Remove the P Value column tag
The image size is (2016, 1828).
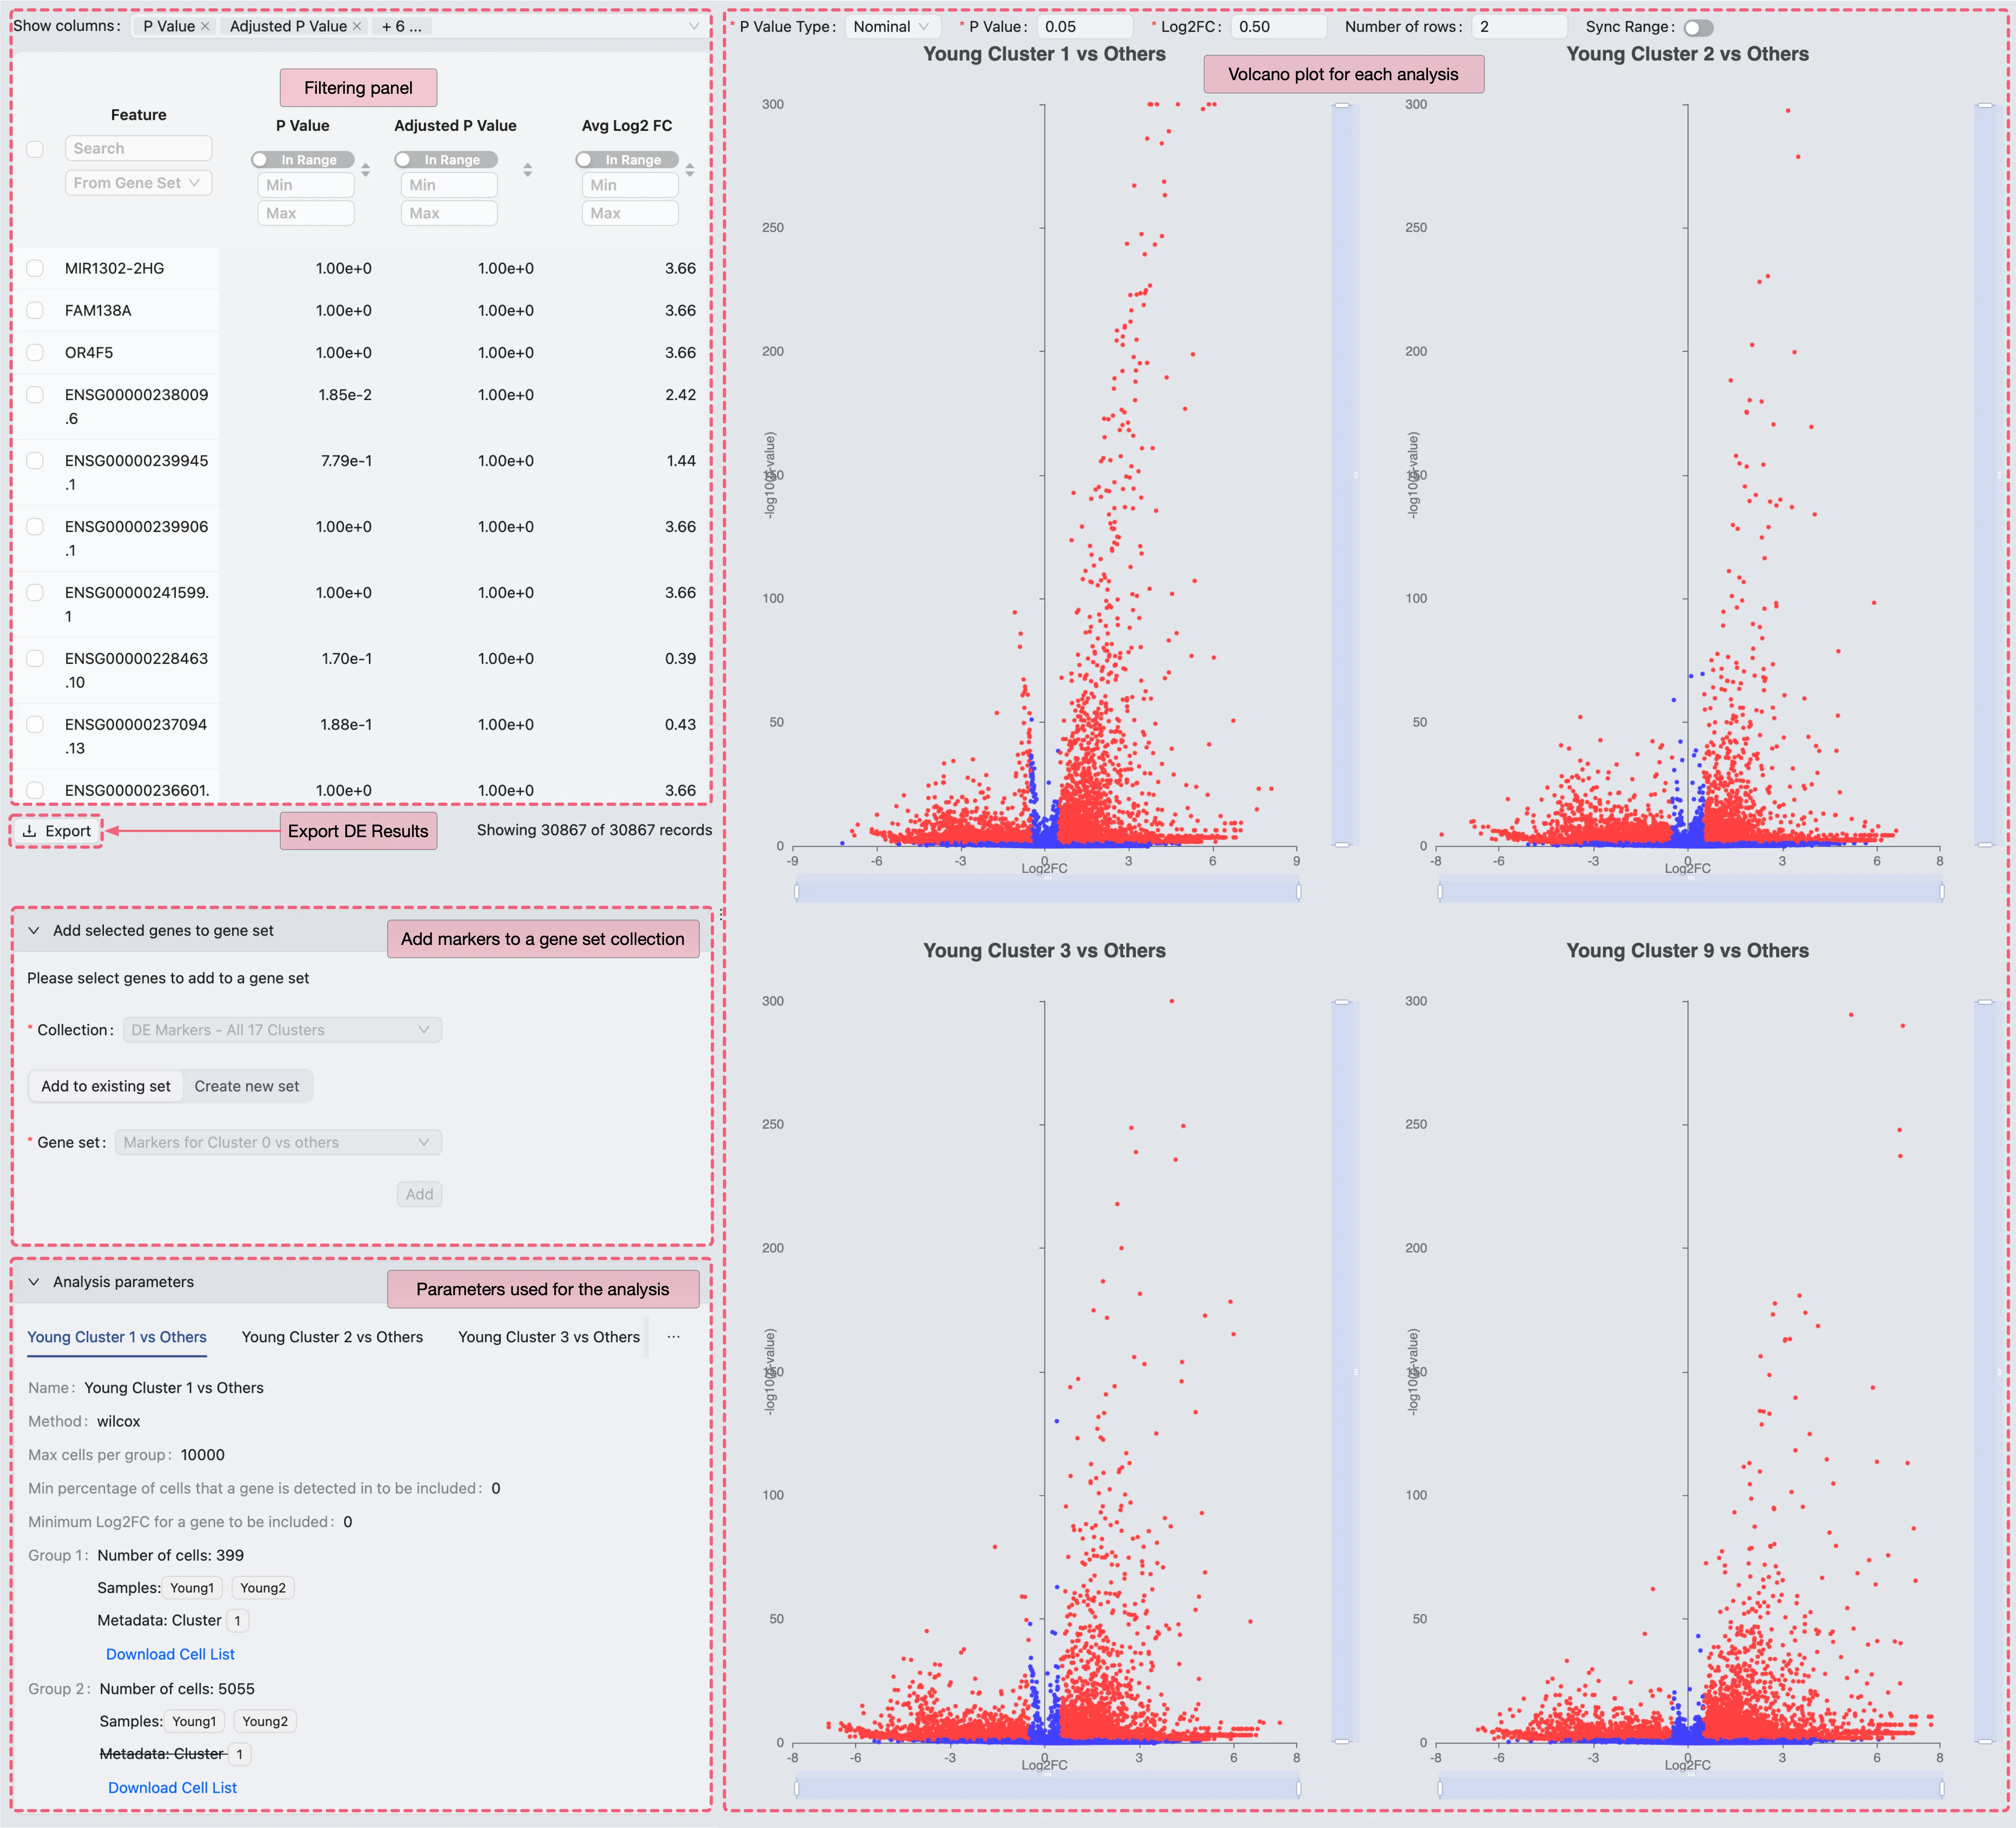coord(205,27)
